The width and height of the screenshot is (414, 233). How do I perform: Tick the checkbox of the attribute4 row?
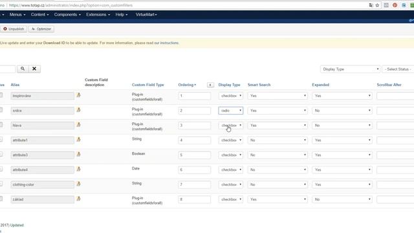1,169
